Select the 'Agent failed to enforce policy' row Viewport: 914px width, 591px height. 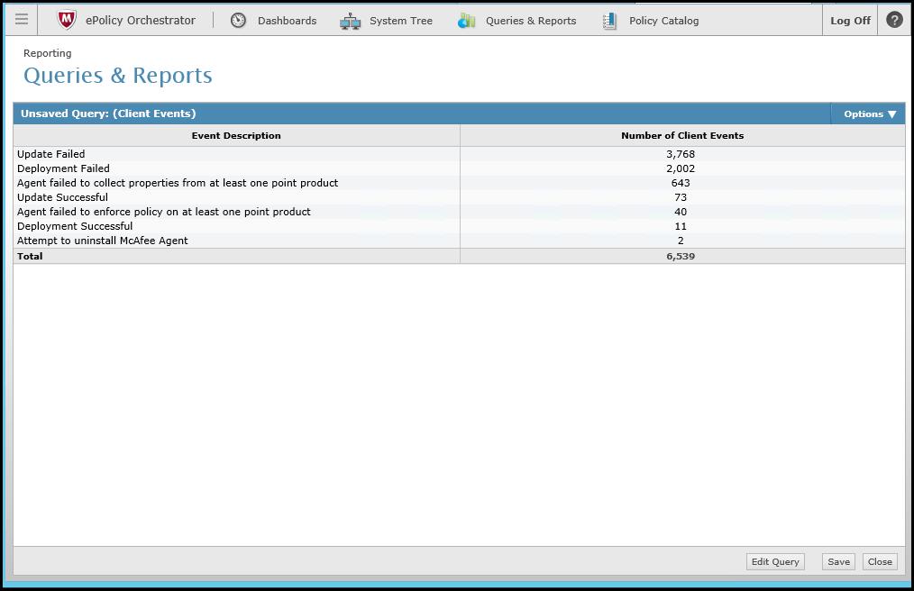tap(460, 212)
